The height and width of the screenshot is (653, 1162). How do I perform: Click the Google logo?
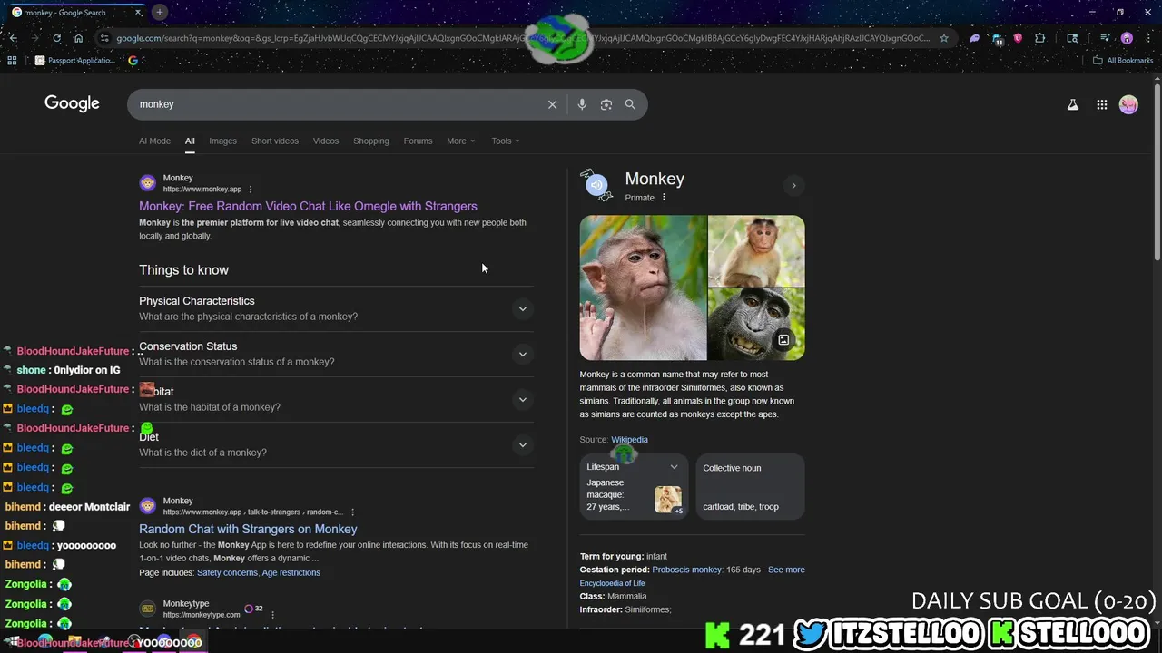pos(72,103)
